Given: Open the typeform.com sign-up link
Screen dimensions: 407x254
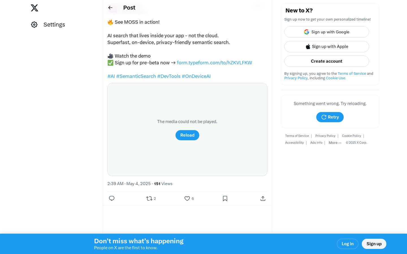Looking at the screenshot, I should tap(214, 63).
